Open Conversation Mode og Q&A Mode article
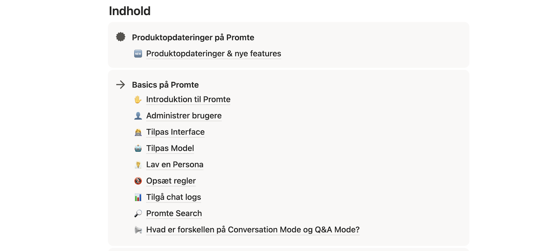This screenshot has height=251, width=558. 252,230
